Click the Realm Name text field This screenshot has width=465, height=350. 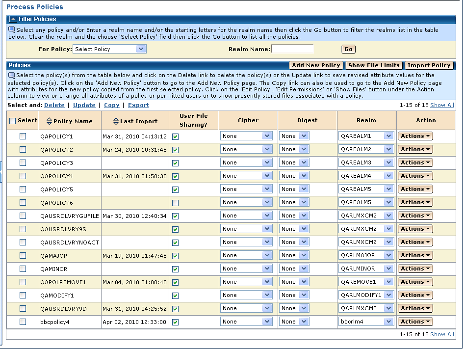[292, 49]
